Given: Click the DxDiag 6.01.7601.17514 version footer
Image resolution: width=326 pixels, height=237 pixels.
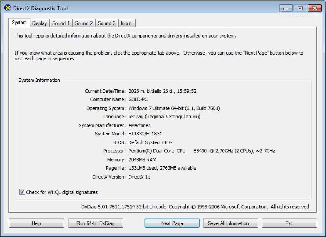Looking at the screenshot, I should point(196,207).
